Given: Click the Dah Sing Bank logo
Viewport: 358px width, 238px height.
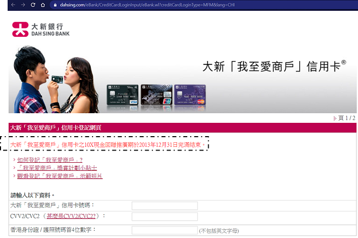Looking at the screenshot, I should coord(41,30).
